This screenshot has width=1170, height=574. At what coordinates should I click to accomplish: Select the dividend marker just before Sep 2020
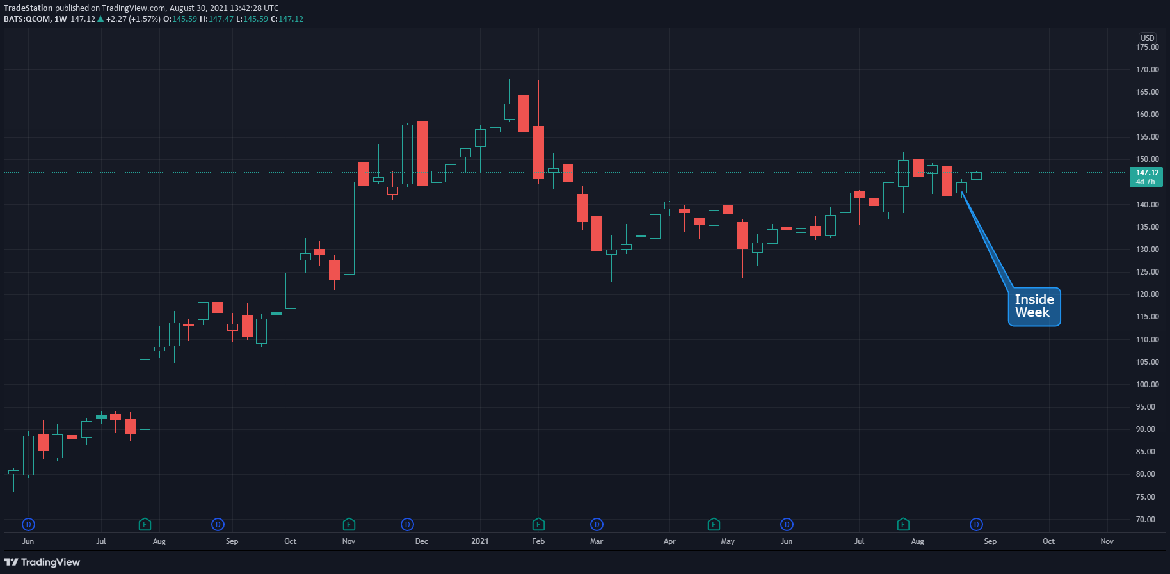tap(218, 525)
